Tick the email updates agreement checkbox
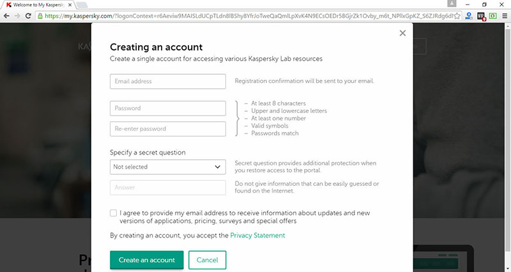This screenshot has height=272, width=511. coord(113,213)
